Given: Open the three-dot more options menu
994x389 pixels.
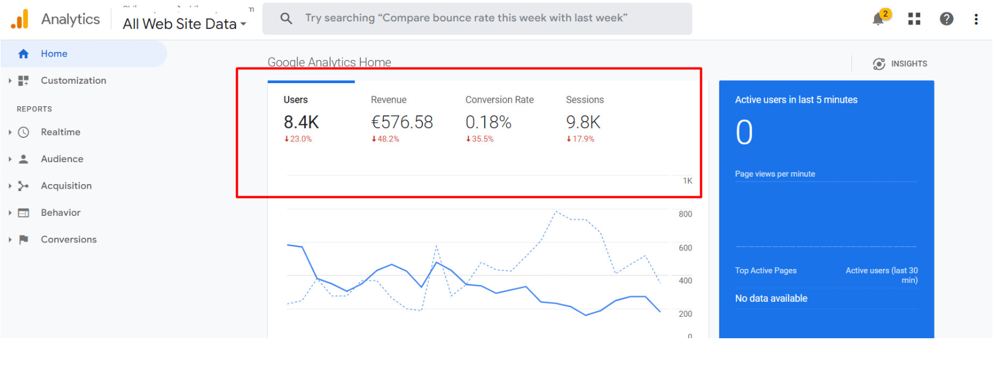Looking at the screenshot, I should (x=976, y=19).
